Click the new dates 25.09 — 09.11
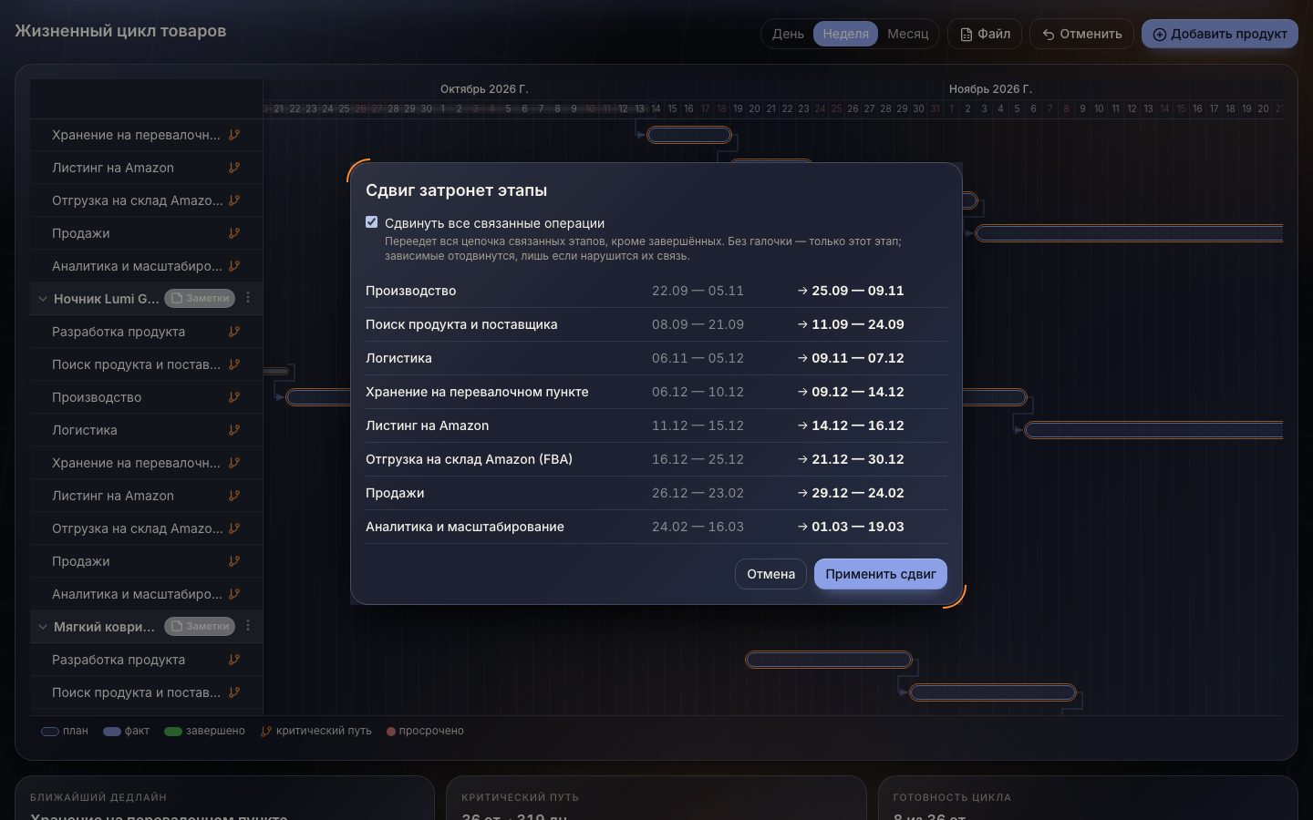The height and width of the screenshot is (820, 1313). [x=858, y=291]
